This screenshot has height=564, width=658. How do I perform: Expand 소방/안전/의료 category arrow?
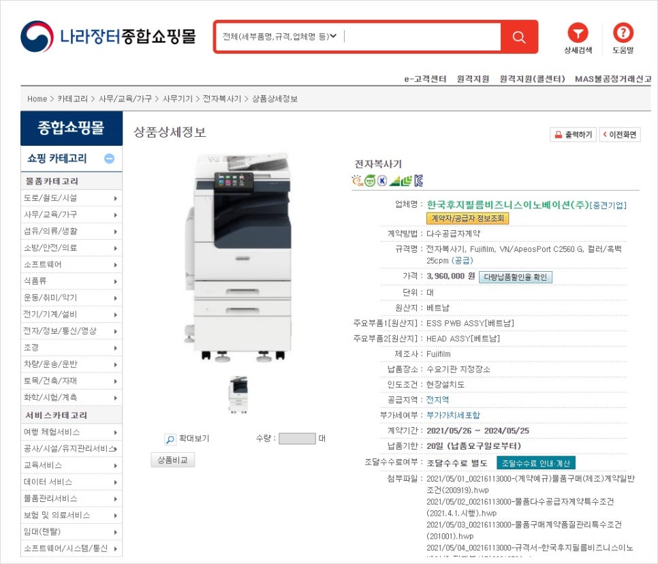pyautogui.click(x=115, y=249)
